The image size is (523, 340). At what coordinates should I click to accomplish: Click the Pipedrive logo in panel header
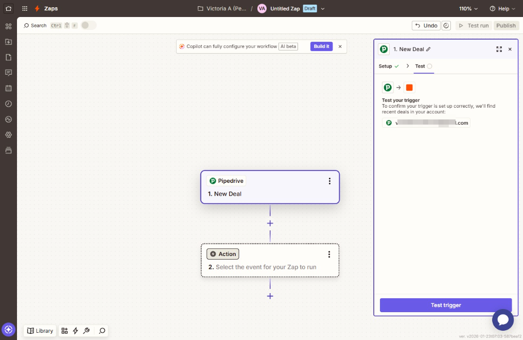click(384, 49)
